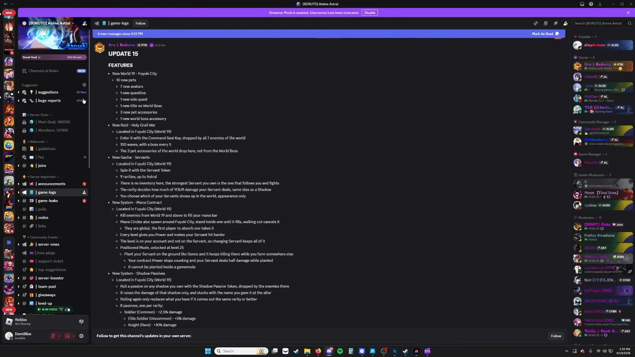Open the server-booster channel
The image size is (635, 357).
pos(54,278)
